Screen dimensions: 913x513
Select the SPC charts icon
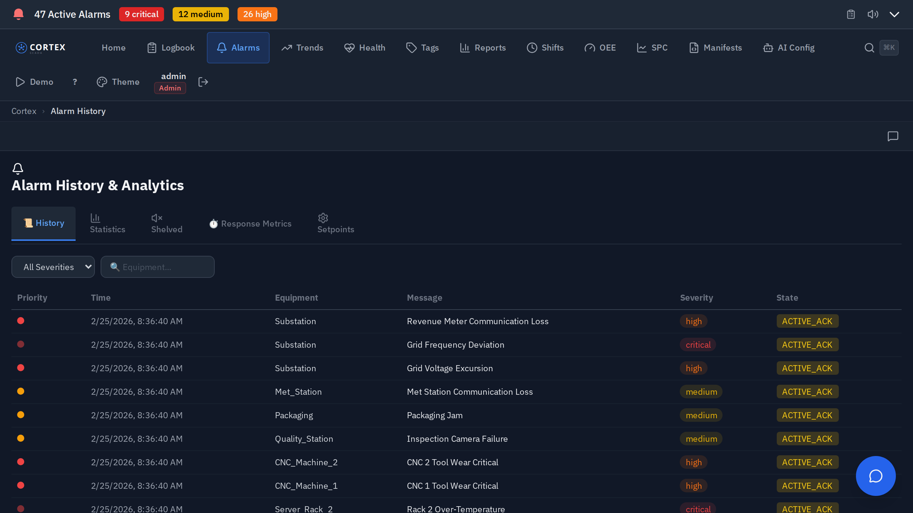pos(642,47)
